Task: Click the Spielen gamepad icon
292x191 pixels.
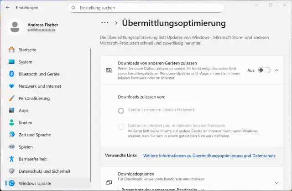Action: [x=11, y=147]
